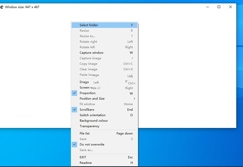Open the Transparency setting

pyautogui.click(x=89, y=126)
